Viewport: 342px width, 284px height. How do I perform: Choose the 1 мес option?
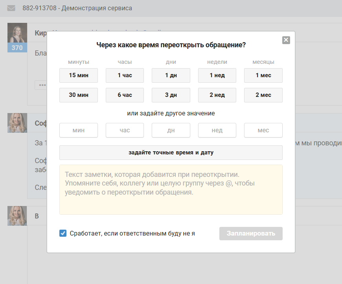(263, 75)
